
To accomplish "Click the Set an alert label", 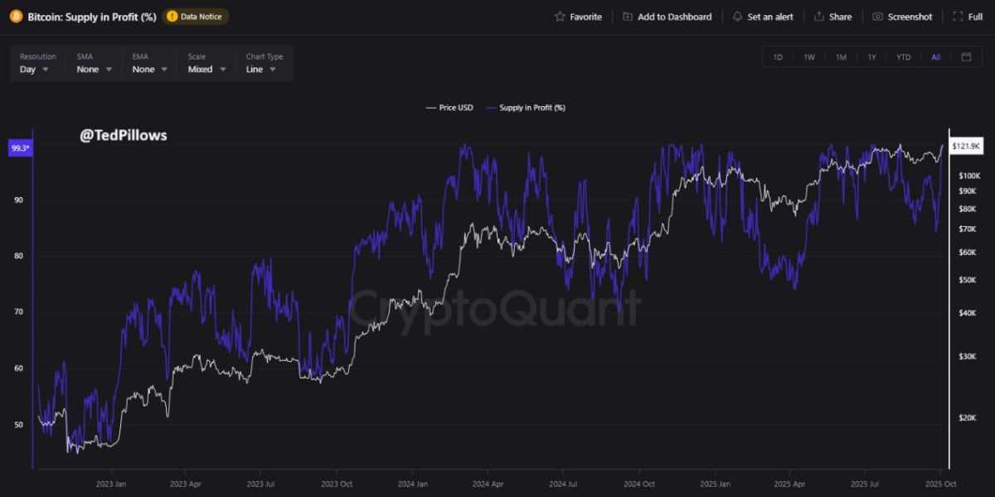I will pyautogui.click(x=770, y=17).
